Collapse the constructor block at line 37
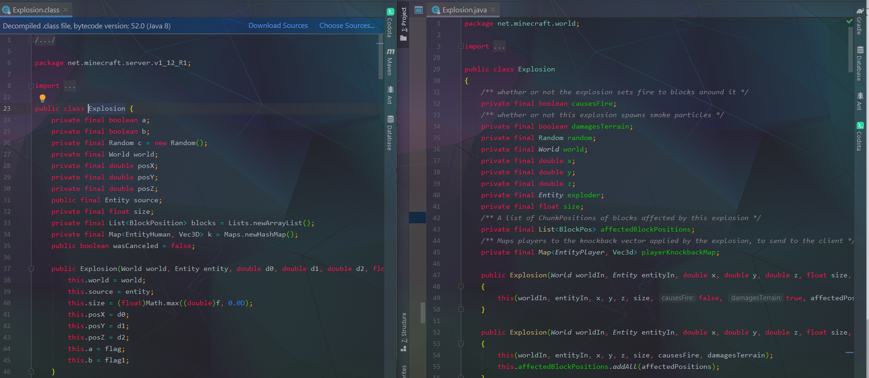 pyautogui.click(x=32, y=269)
